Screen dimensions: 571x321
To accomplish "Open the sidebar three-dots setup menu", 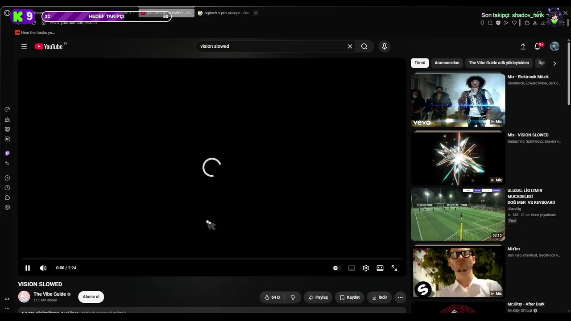I will (x=7, y=309).
